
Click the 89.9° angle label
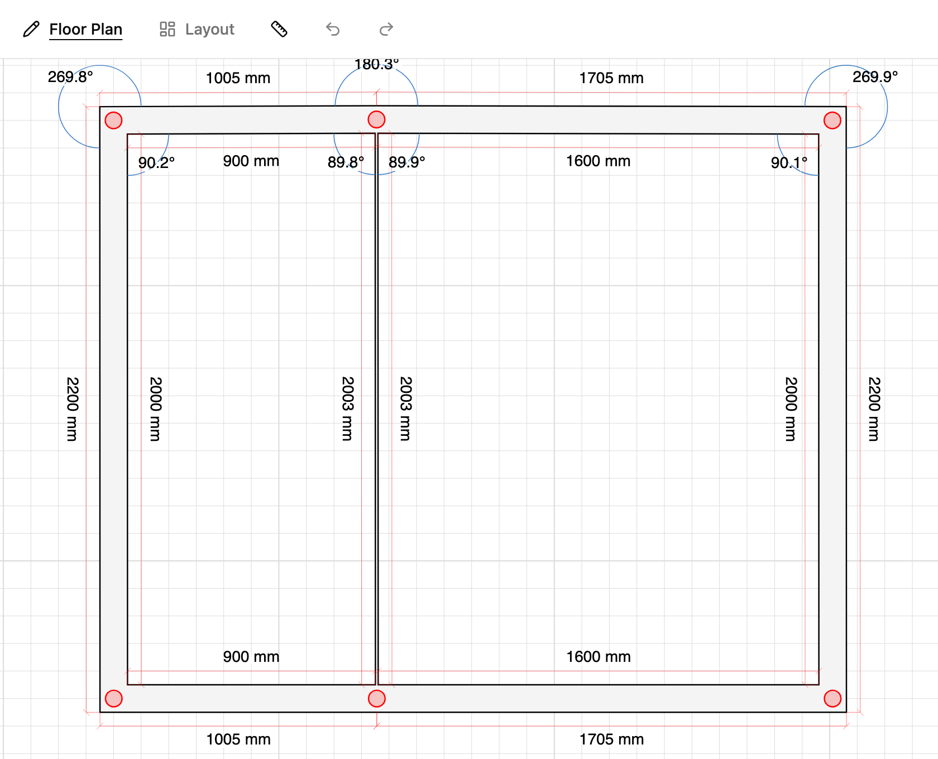[407, 162]
